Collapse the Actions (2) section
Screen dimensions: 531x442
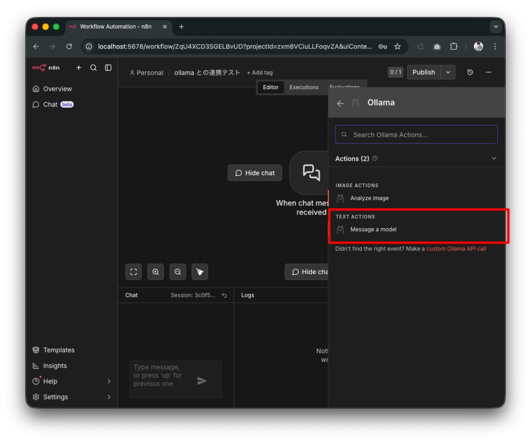494,159
